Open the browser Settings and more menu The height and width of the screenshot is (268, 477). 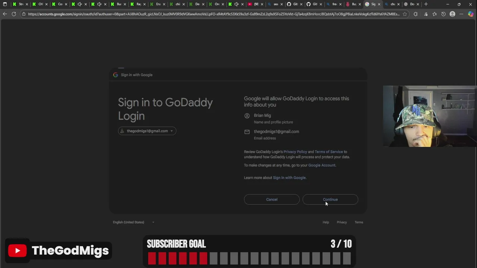tap(461, 14)
